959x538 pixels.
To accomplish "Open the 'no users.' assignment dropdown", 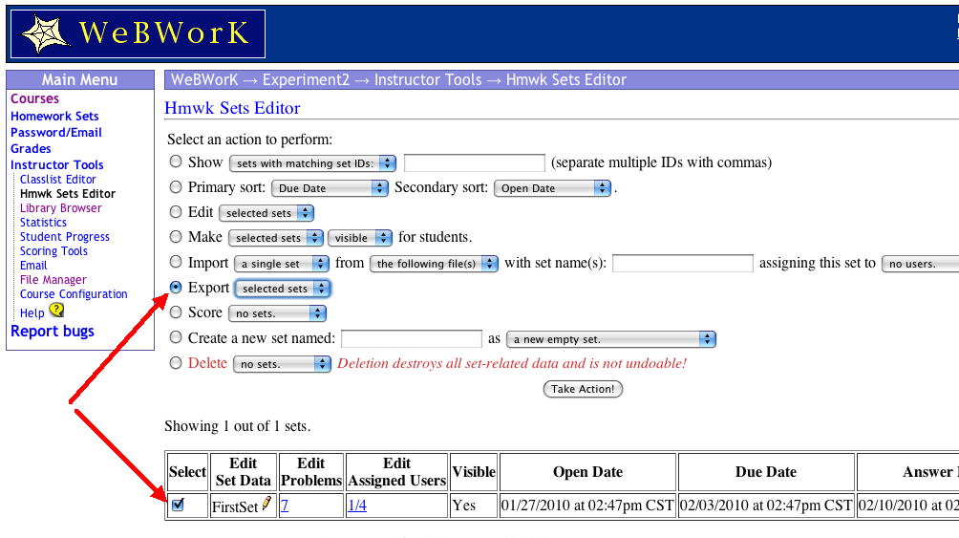I will (920, 264).
